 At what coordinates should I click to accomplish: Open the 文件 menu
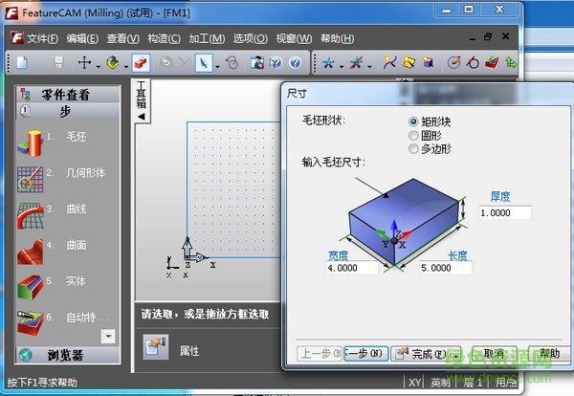click(x=42, y=38)
